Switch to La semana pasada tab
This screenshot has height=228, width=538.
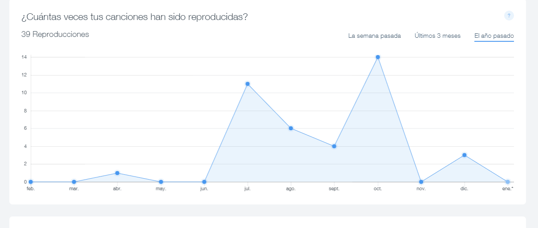coord(374,36)
